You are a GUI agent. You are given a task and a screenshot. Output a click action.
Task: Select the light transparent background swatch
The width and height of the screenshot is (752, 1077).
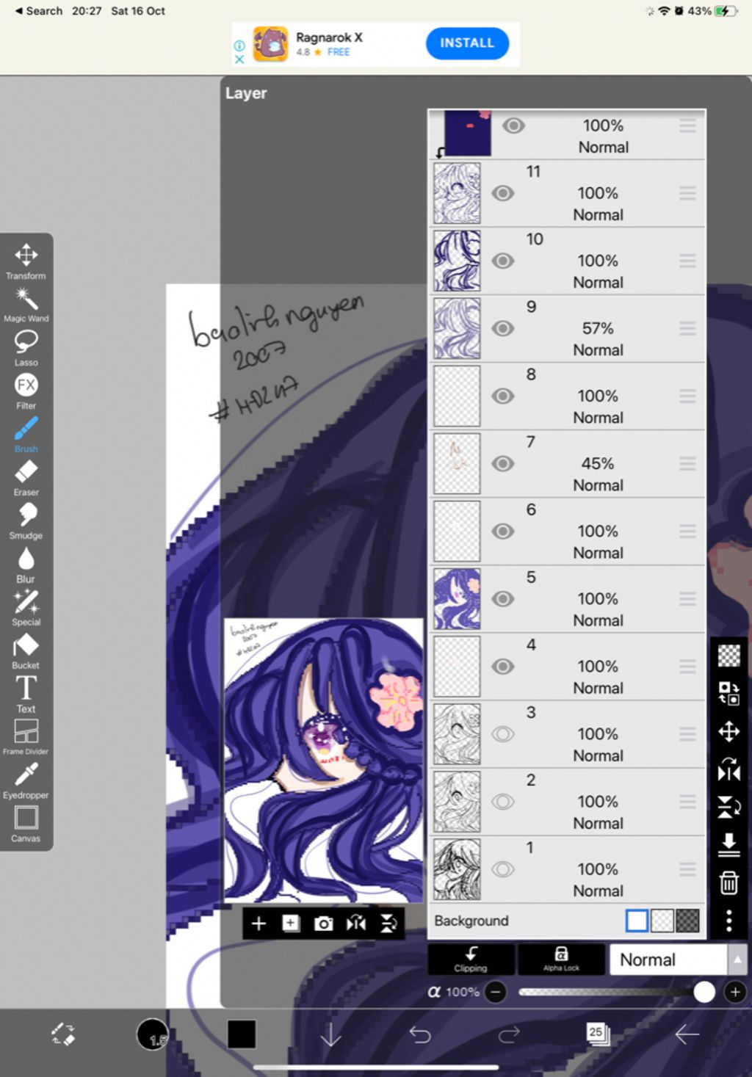point(662,921)
